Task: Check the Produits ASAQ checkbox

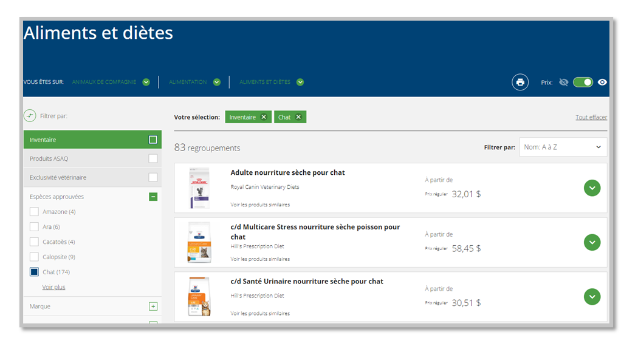Action: click(x=153, y=158)
